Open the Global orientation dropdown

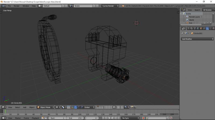[89, 107]
